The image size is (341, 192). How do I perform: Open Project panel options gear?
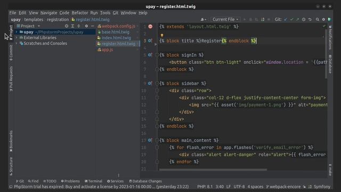(86, 26)
